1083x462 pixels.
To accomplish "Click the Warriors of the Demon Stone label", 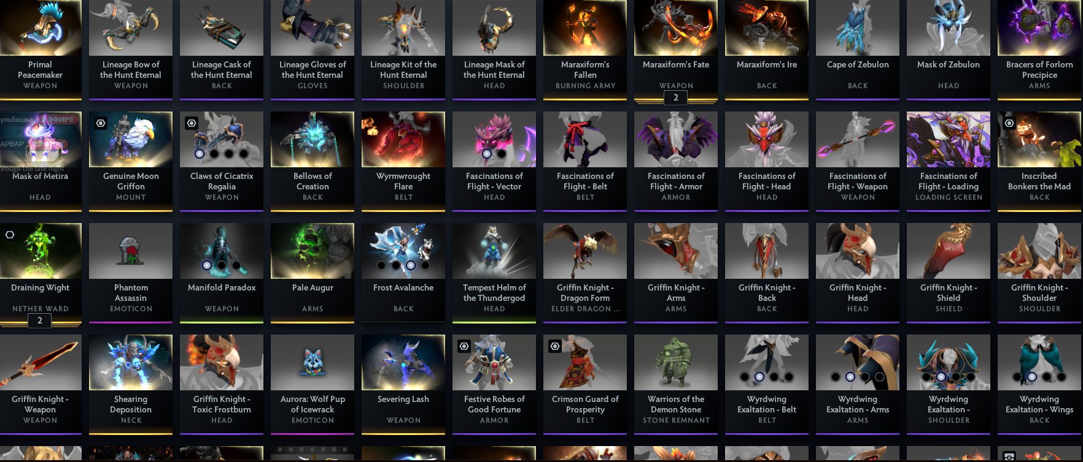I will [676, 404].
